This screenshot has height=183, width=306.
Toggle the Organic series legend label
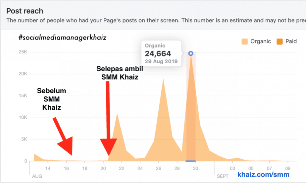pos(261,42)
